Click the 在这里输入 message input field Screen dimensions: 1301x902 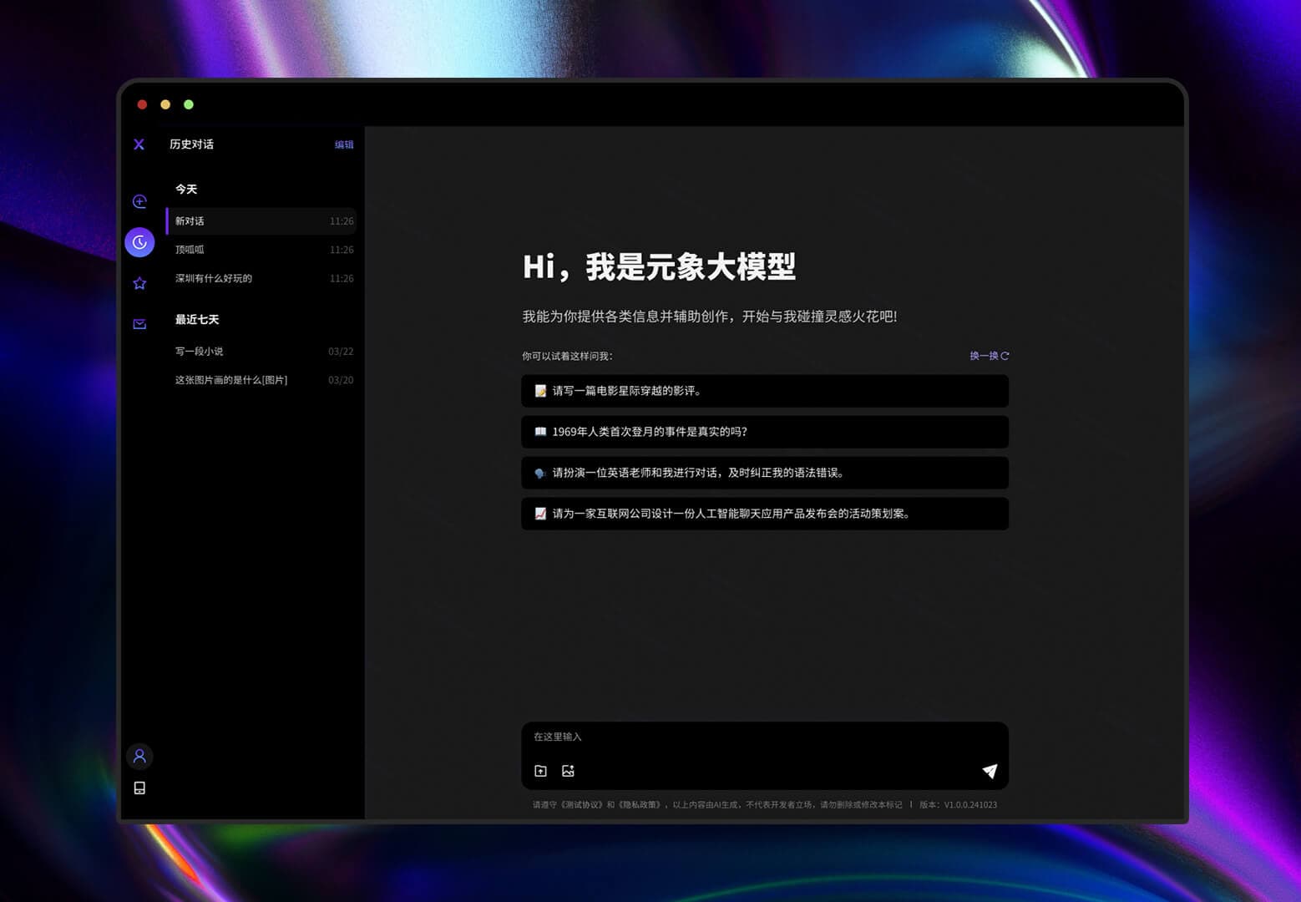[x=752, y=737]
